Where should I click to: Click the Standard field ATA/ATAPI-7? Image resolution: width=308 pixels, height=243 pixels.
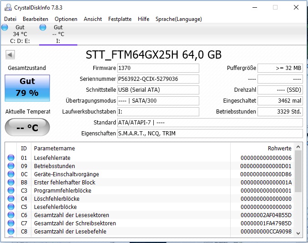click(x=210, y=123)
